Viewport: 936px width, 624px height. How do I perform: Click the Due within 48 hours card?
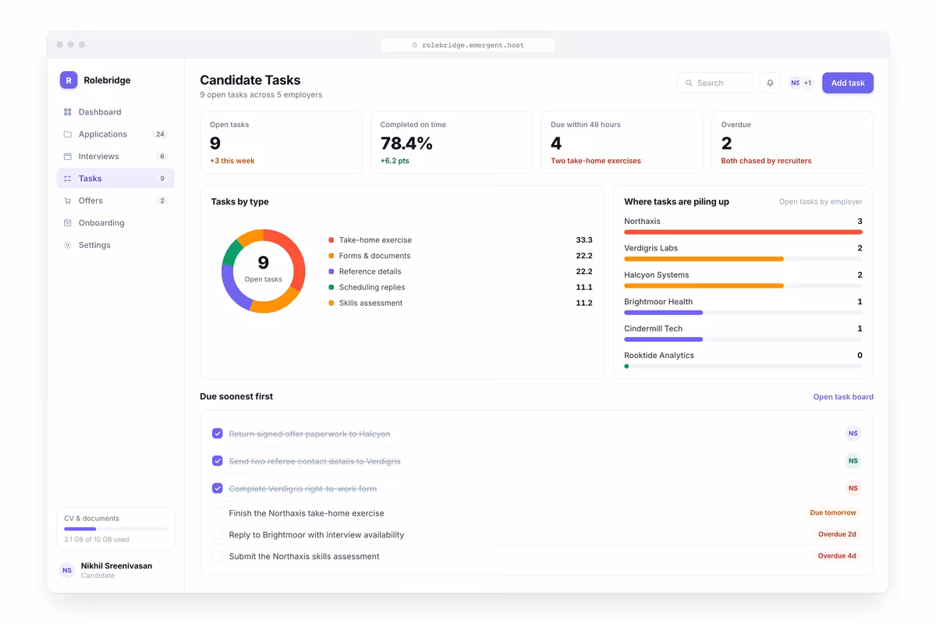point(622,142)
